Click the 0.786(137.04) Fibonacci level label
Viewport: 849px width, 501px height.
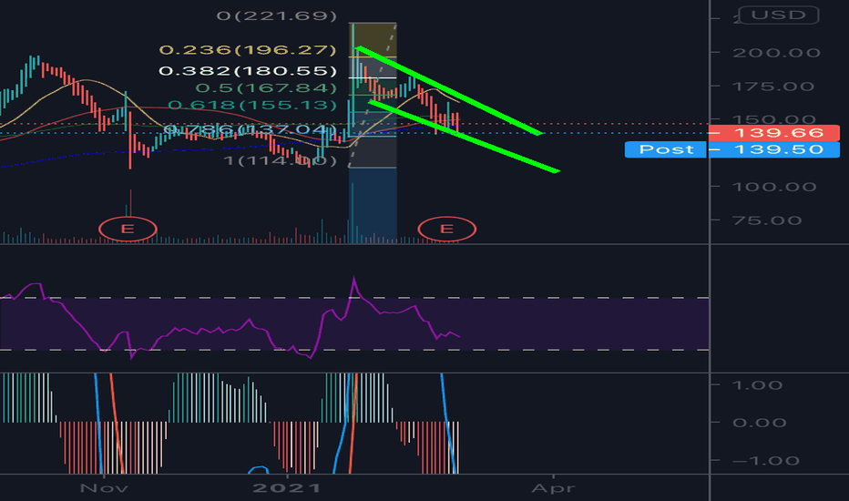pyautogui.click(x=251, y=129)
